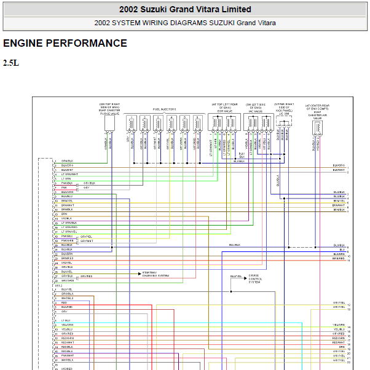Click 'EVAP CANISTER PURGE VALVE' label

click(x=109, y=112)
